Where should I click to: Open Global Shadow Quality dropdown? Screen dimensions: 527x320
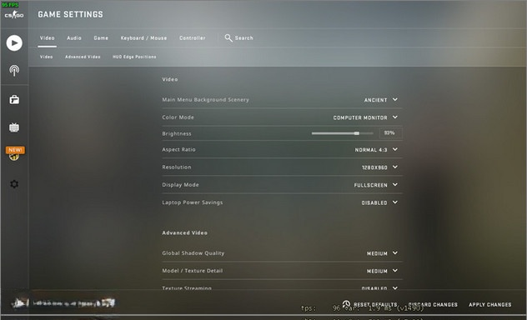pos(382,253)
